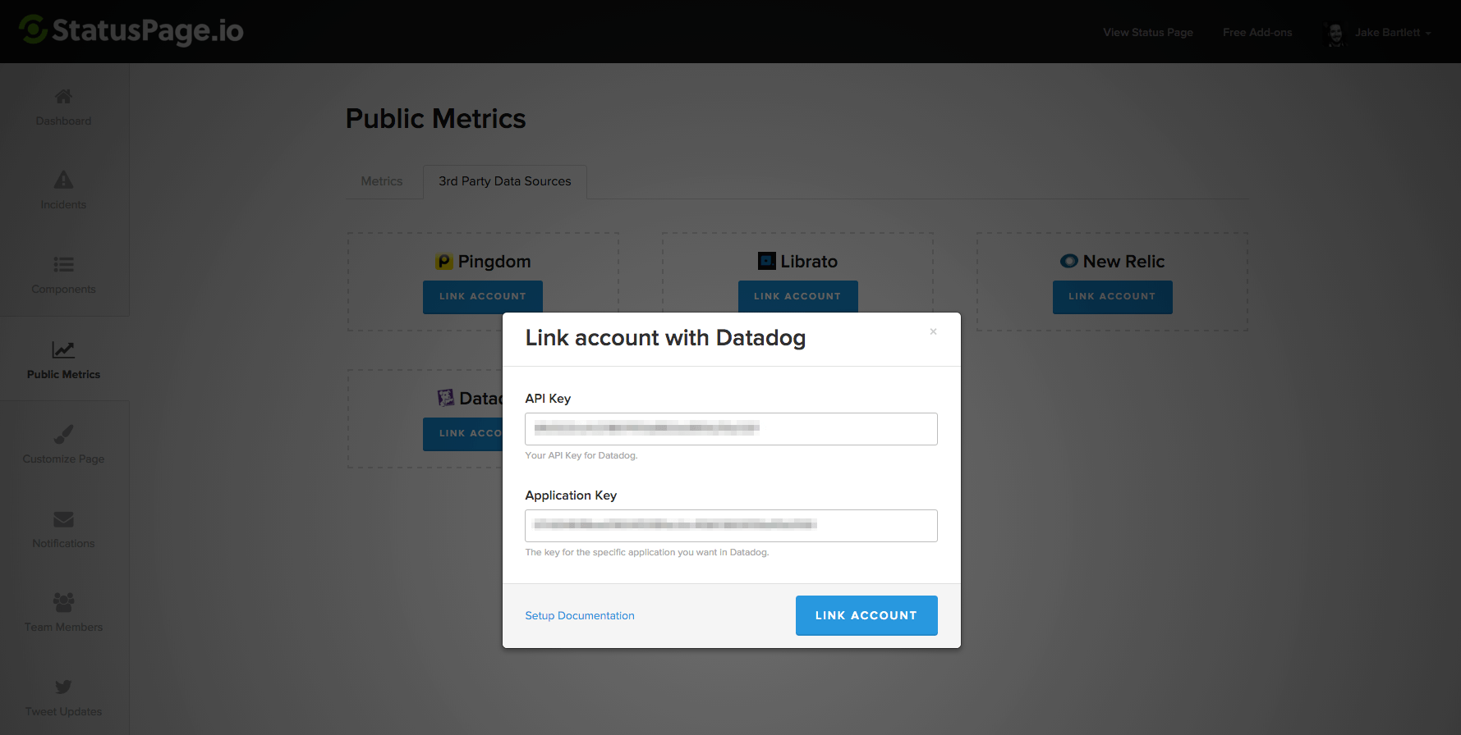Open Customize Page brush icon

[63, 434]
